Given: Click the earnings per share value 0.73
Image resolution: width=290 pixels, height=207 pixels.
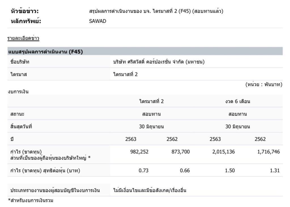Looking at the screenshot, I should [143, 171].
